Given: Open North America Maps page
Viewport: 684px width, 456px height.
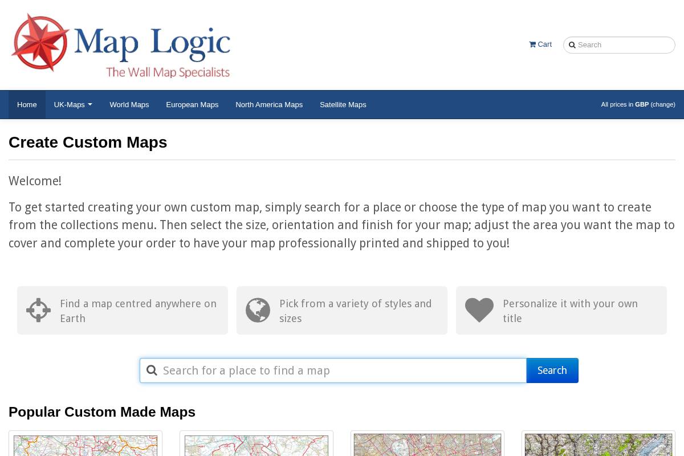Looking at the screenshot, I should click(269, 104).
